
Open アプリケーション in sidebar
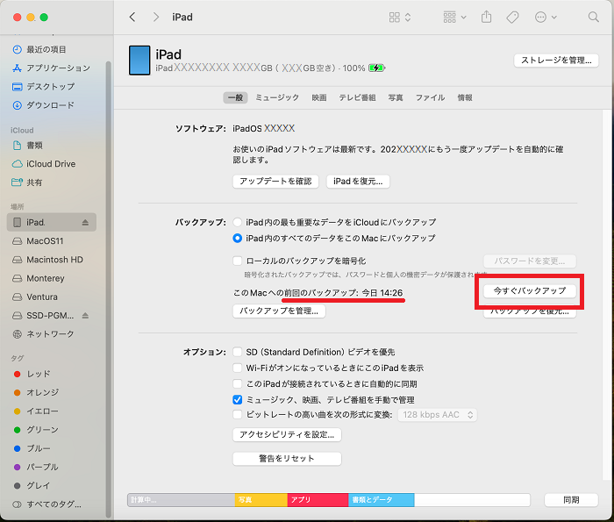point(51,68)
